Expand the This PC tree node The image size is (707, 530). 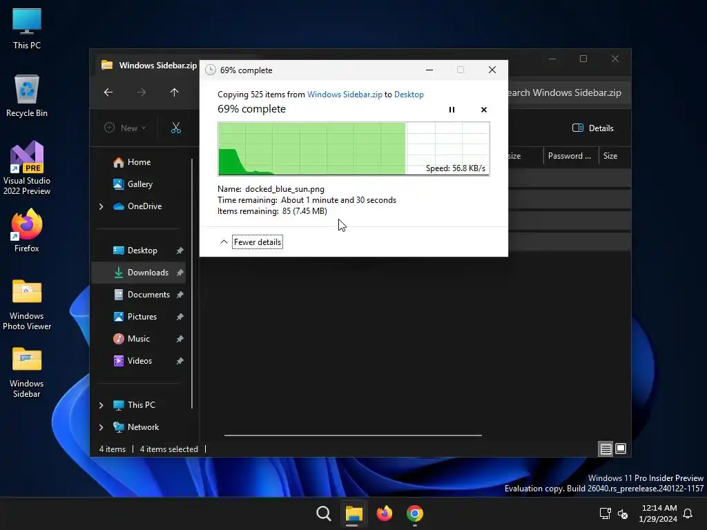click(101, 405)
